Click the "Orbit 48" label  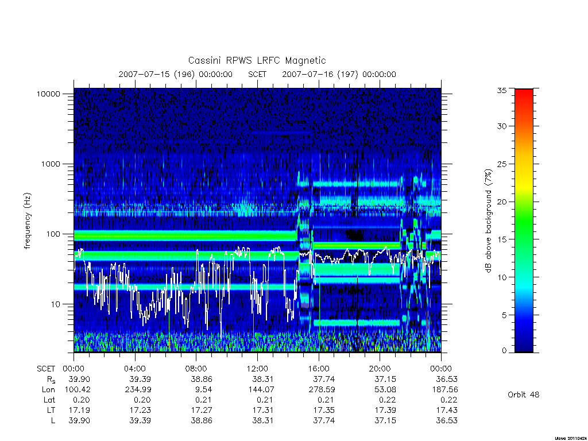click(523, 395)
